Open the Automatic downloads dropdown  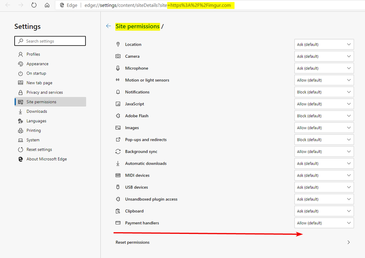tap(324, 163)
